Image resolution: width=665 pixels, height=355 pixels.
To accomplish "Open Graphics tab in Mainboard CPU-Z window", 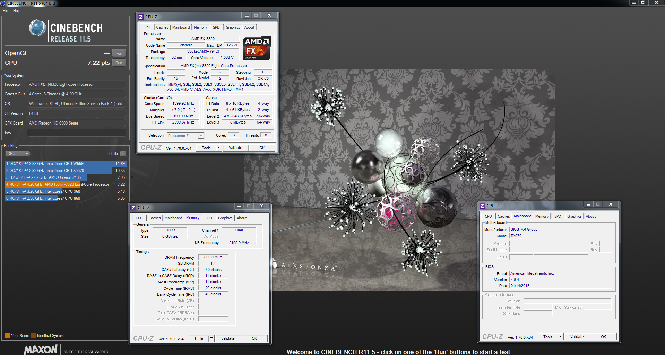I will coord(574,216).
